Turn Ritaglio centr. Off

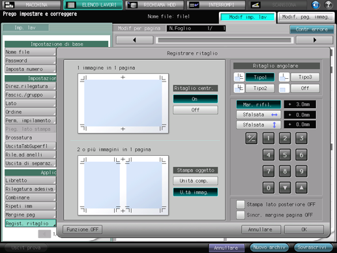tap(196, 110)
